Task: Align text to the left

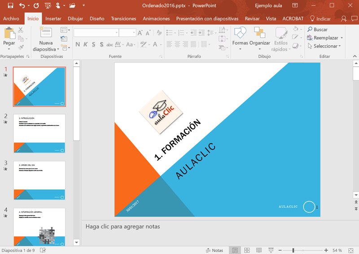Action: [x=169, y=44]
